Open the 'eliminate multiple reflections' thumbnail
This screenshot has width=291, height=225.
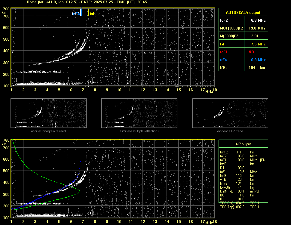coord(139,113)
